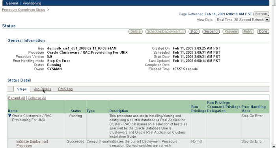The height and width of the screenshot is (148, 276).
Task: Switch to the Steps tab
Action: pos(22,89)
